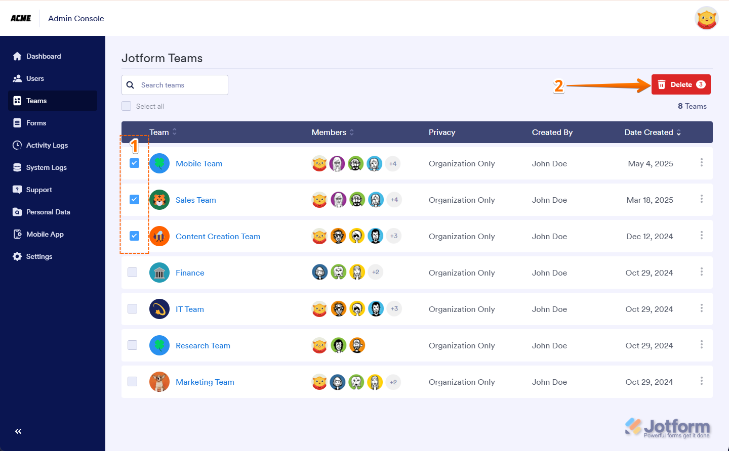
Task: Toggle the Select all checkbox
Action: [x=127, y=106]
